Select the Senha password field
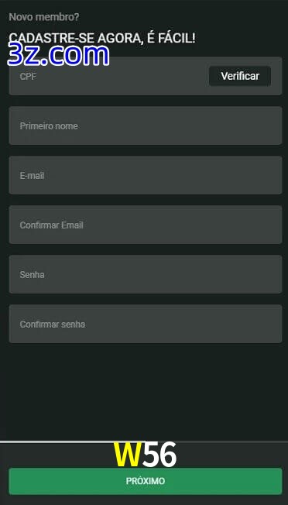The image size is (288, 505). pyautogui.click(x=146, y=274)
